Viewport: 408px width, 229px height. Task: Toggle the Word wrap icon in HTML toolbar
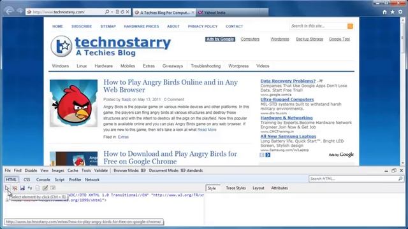(x=53, y=188)
